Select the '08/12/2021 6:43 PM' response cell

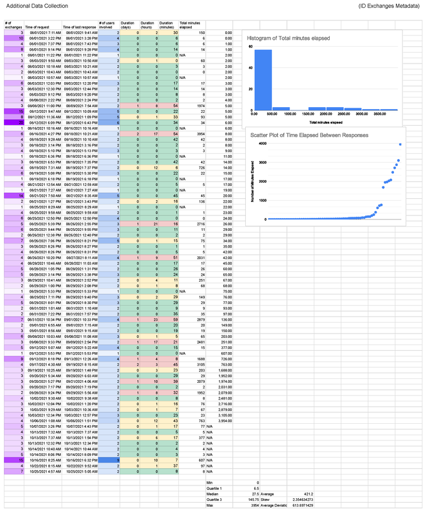[x=80, y=122]
